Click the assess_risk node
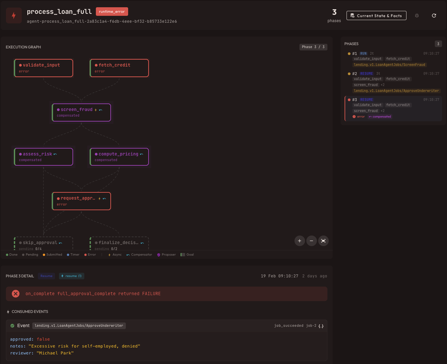Image resolution: width=447 pixels, height=364 pixels. point(43,157)
